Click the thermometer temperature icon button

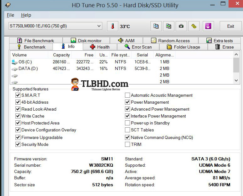[x=113, y=26]
